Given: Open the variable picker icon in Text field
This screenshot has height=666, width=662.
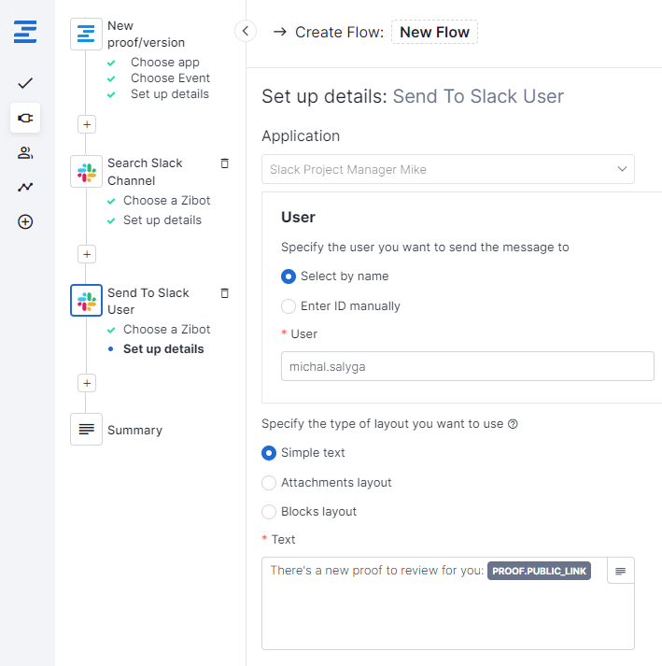Looking at the screenshot, I should tap(620, 571).
